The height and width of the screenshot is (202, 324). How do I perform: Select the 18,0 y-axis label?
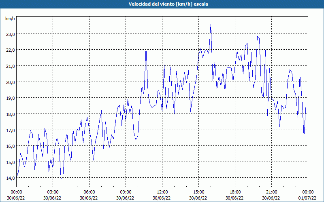[x=11, y=114]
